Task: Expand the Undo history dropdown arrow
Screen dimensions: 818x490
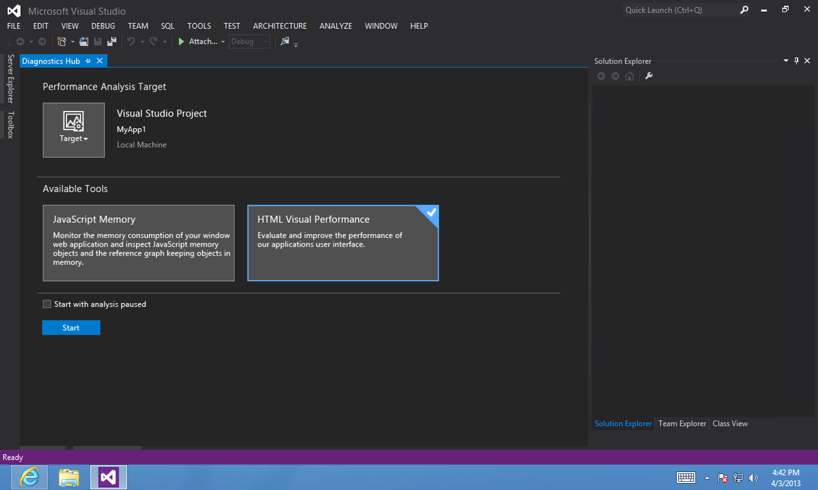Action: [142, 42]
